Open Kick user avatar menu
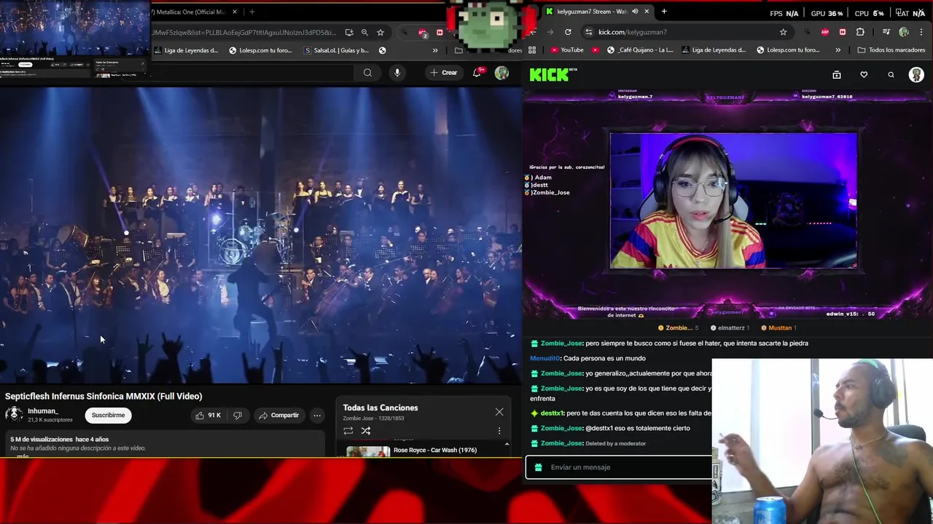933x524 pixels. click(916, 74)
